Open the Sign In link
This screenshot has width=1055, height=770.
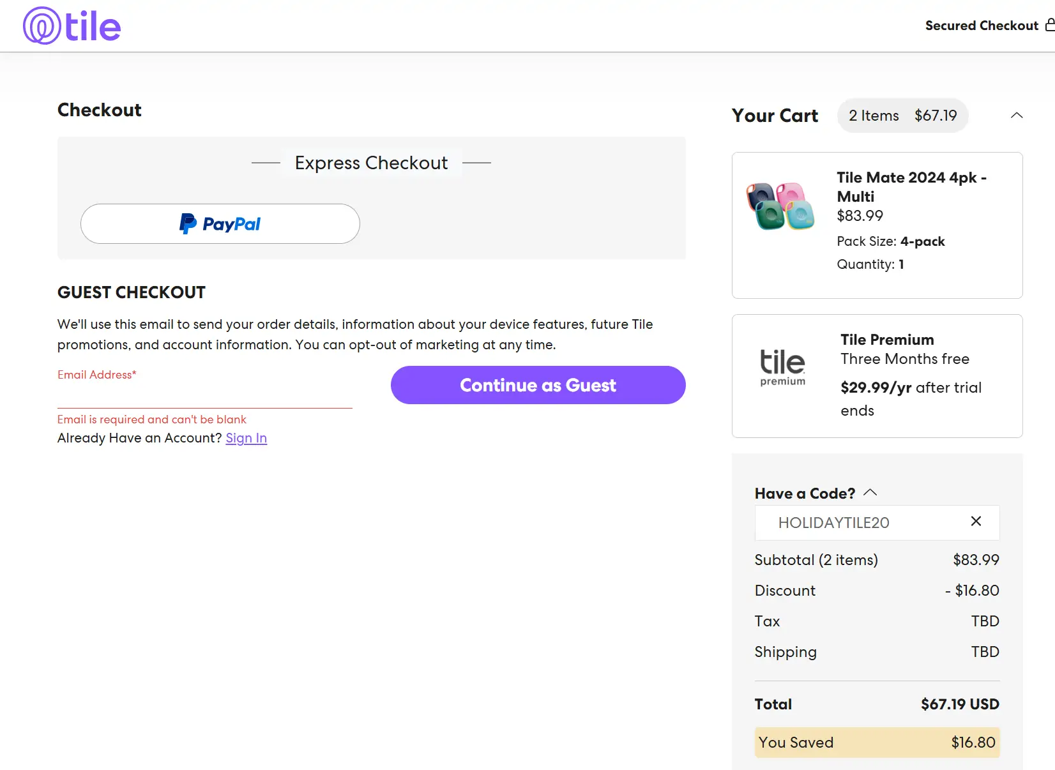tap(246, 438)
